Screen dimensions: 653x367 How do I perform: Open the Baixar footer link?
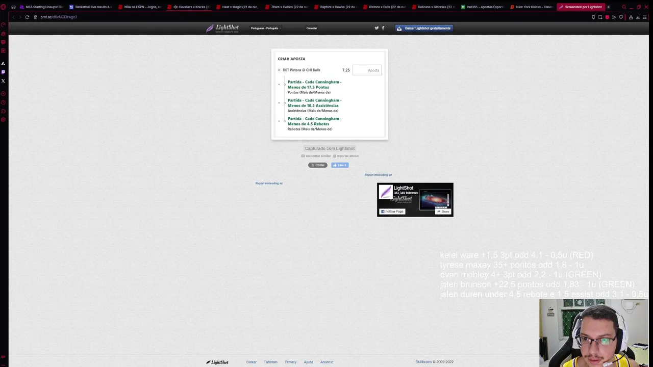252,362
